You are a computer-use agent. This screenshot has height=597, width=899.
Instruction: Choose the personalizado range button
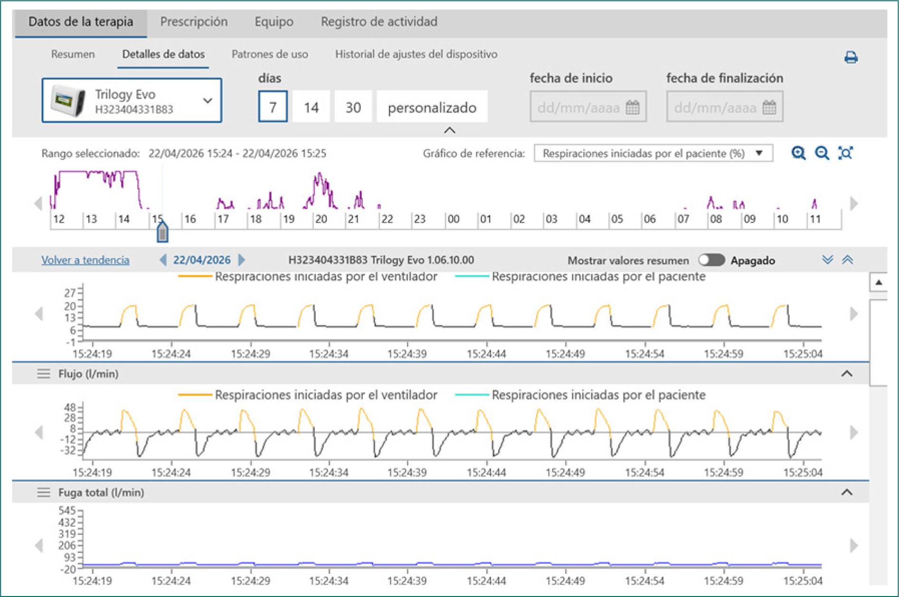pos(432,107)
